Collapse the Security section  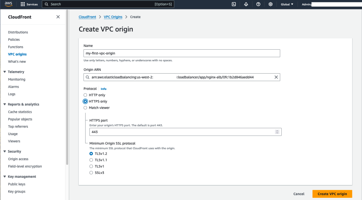click(5, 151)
